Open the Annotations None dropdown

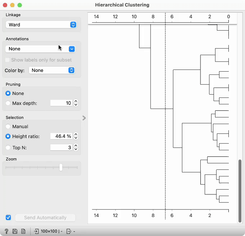(40, 49)
